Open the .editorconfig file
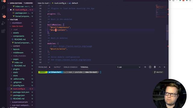The width and height of the screenshot is (193, 108). click(19, 79)
